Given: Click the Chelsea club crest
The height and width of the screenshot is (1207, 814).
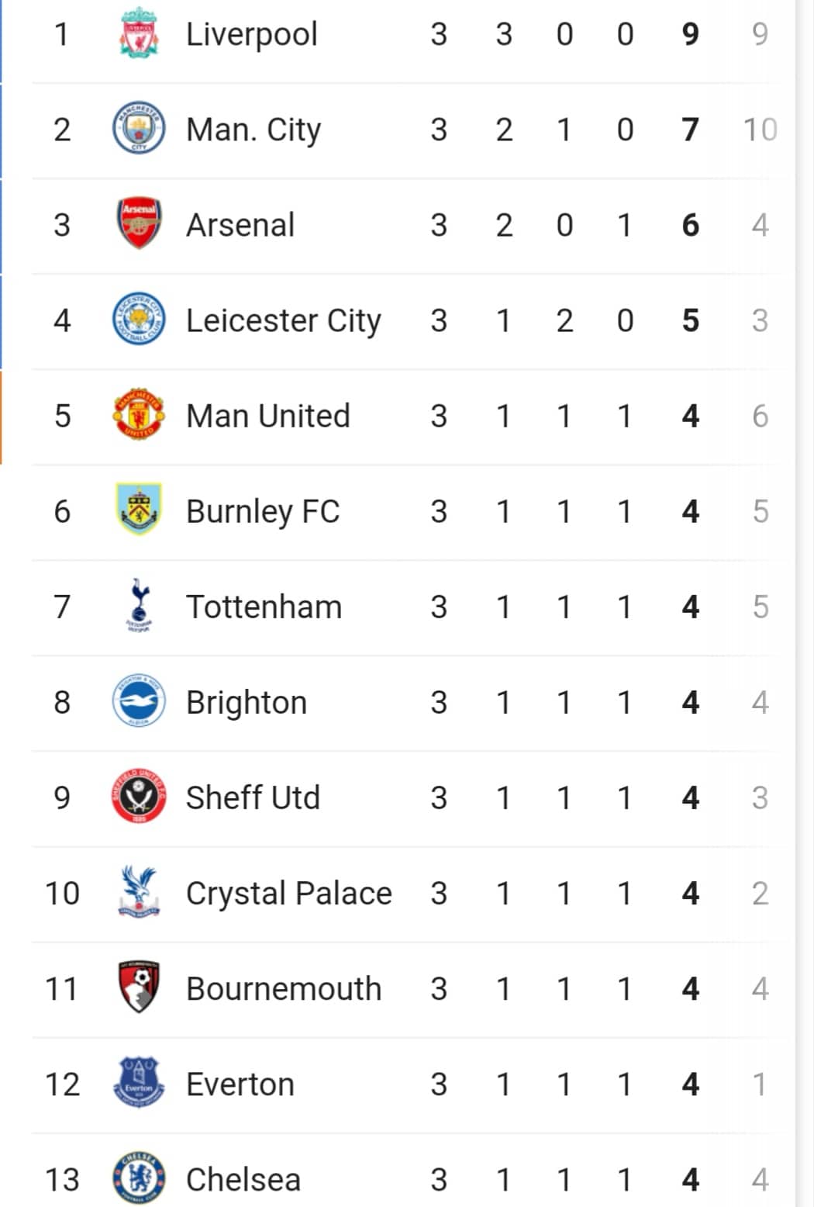Looking at the screenshot, I should click(x=139, y=1178).
